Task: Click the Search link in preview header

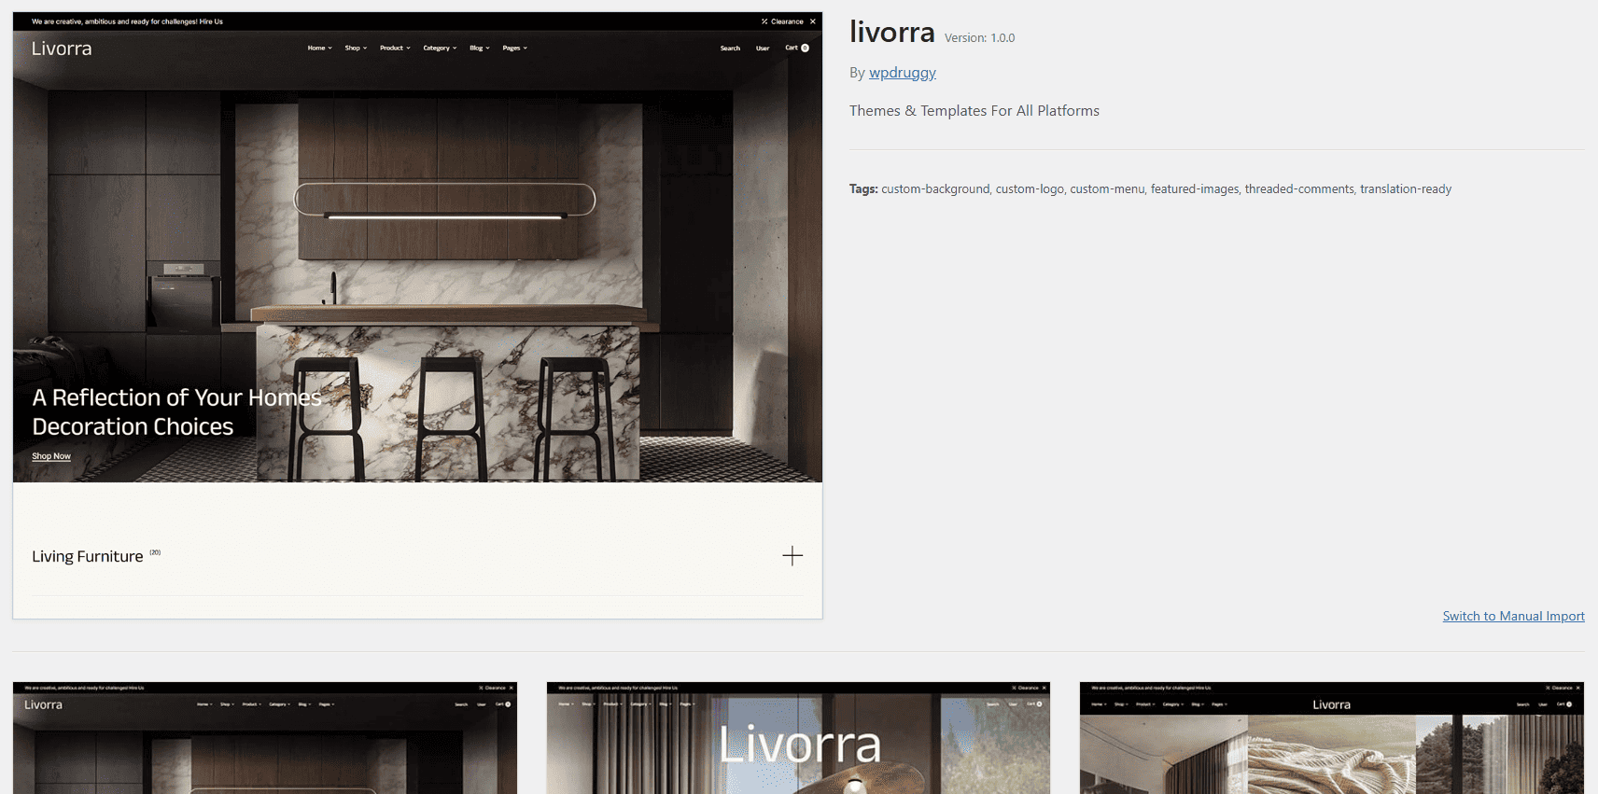Action: [730, 49]
